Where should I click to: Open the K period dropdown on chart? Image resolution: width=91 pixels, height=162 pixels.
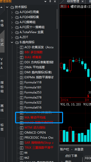(65, 7)
